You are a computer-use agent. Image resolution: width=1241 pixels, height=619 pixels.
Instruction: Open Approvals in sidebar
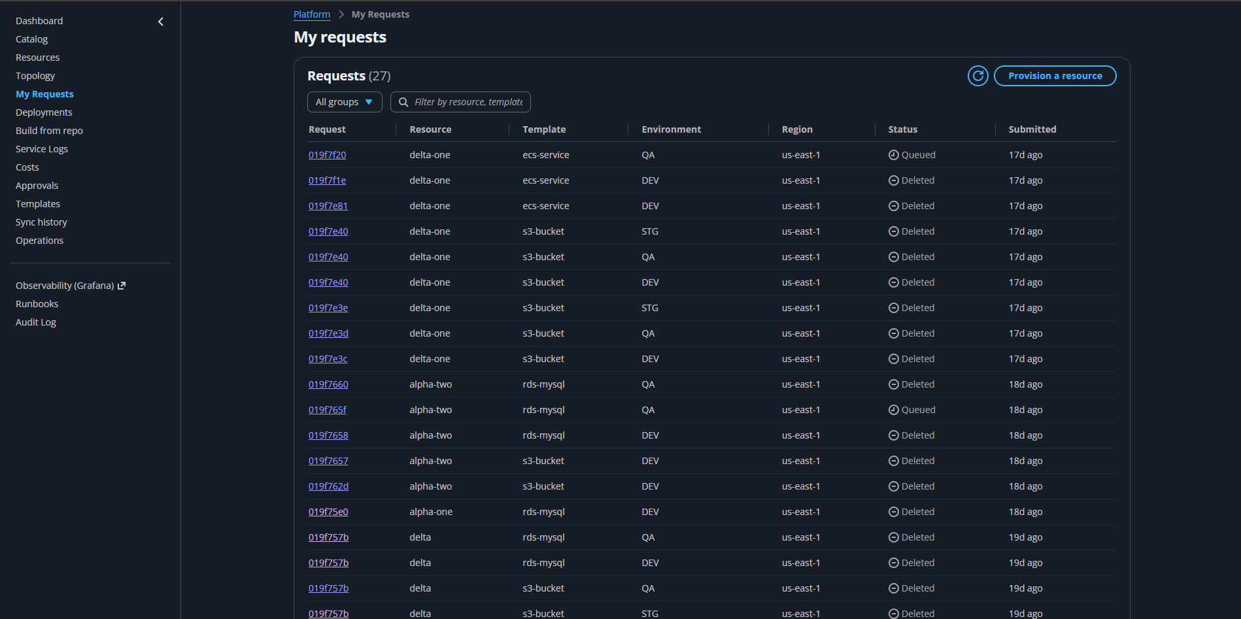pos(37,186)
